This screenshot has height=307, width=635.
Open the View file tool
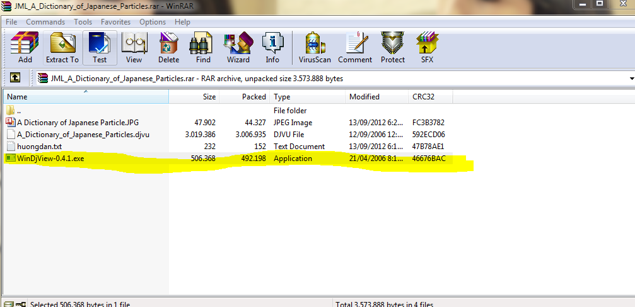(134, 48)
